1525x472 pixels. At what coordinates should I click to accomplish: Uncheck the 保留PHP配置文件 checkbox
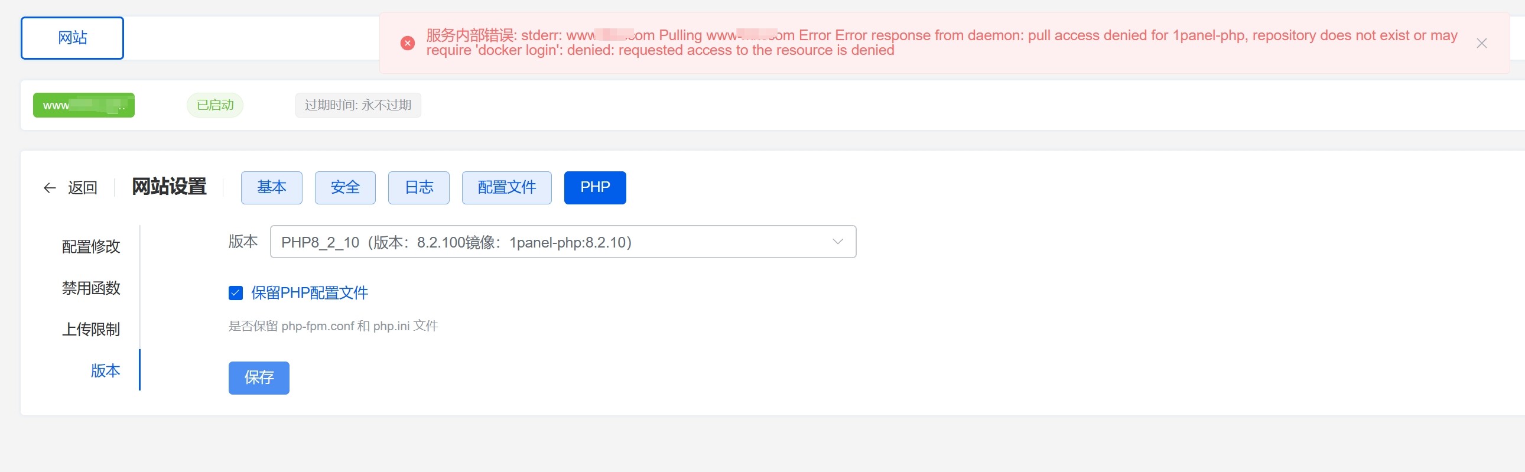click(236, 292)
